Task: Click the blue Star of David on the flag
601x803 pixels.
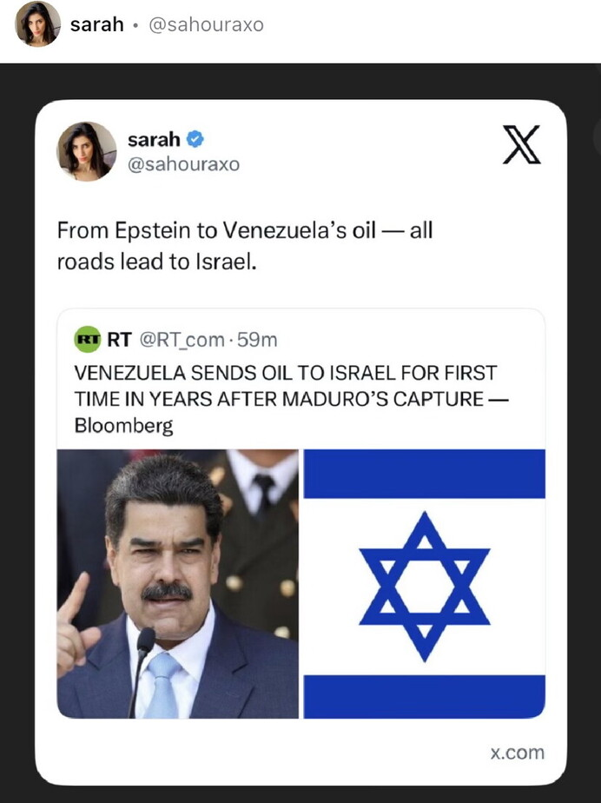Action: (424, 585)
